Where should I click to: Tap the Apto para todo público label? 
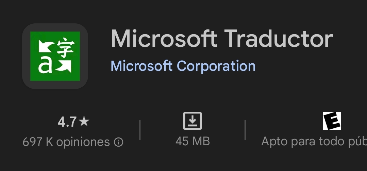314,142
